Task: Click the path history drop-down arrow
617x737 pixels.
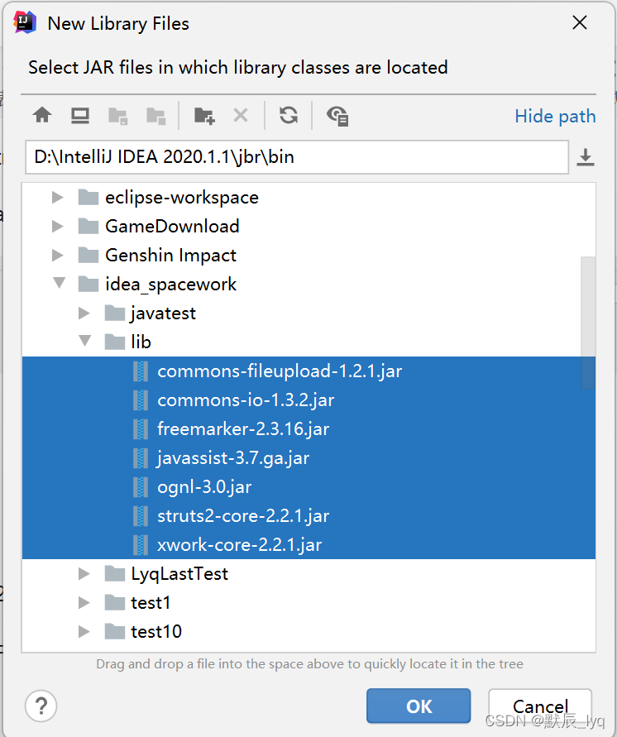Action: (586, 156)
